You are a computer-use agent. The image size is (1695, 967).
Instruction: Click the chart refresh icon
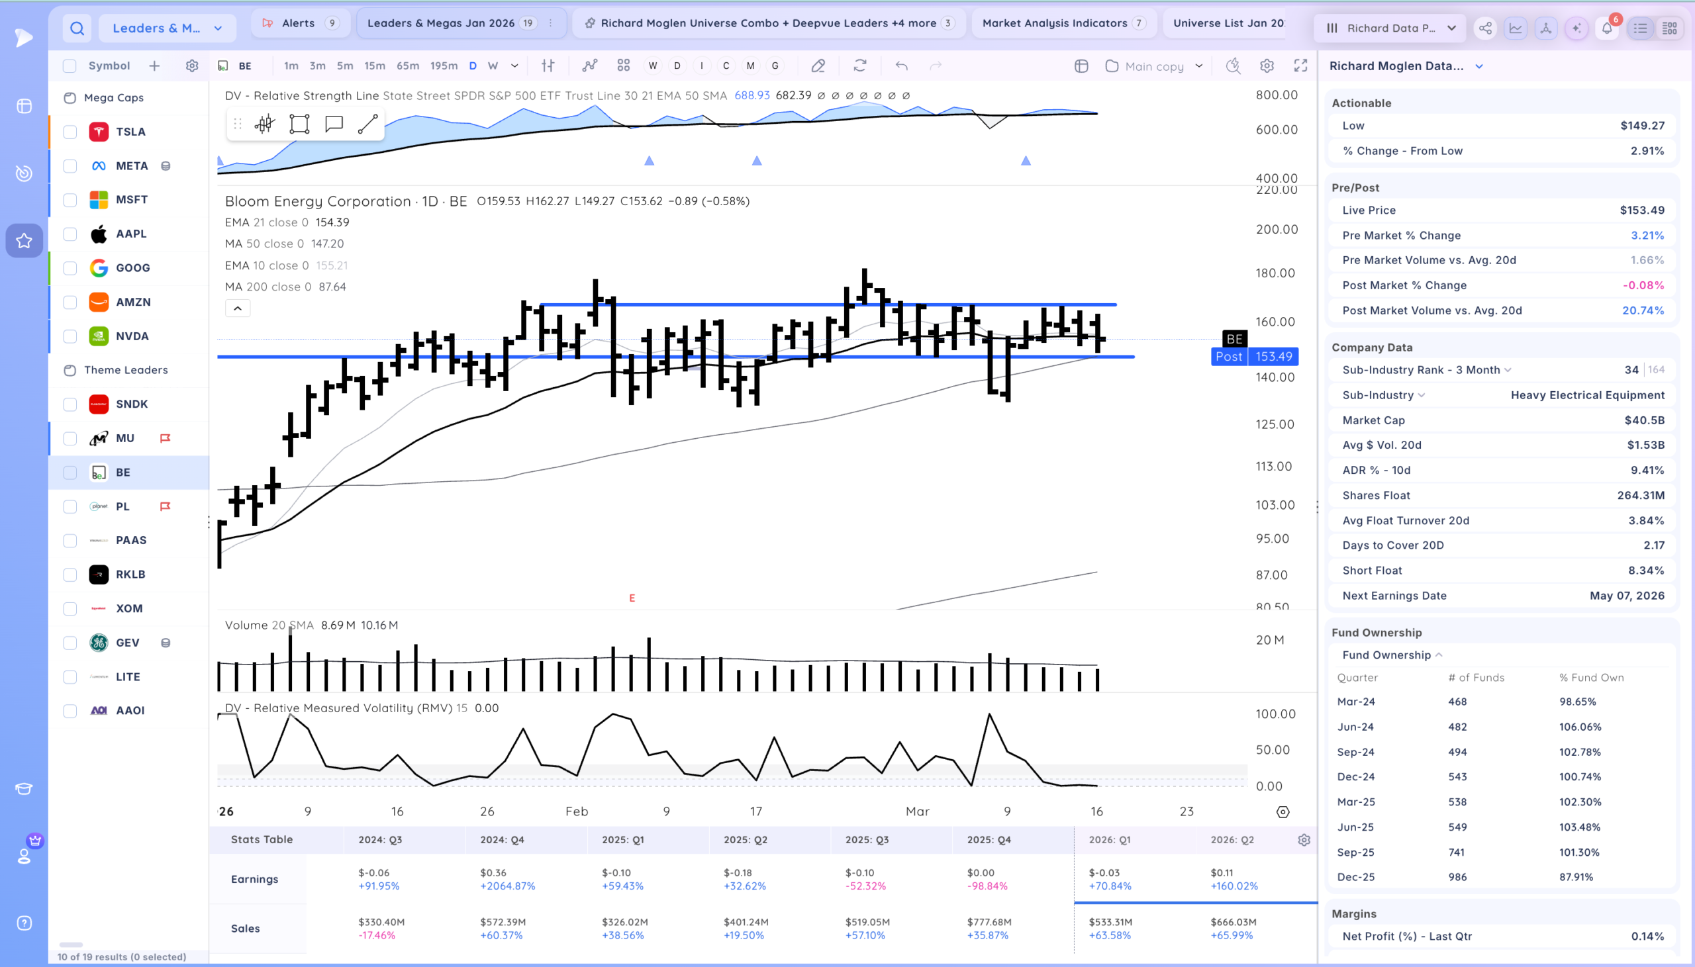click(x=860, y=66)
